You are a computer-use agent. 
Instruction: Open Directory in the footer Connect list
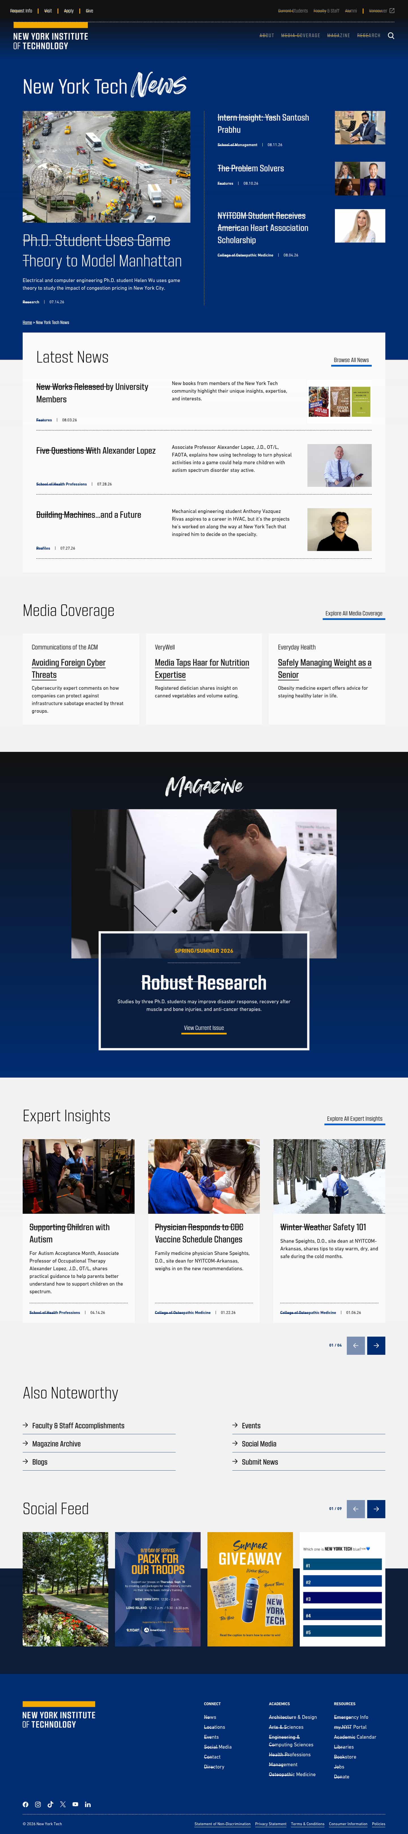(214, 1766)
